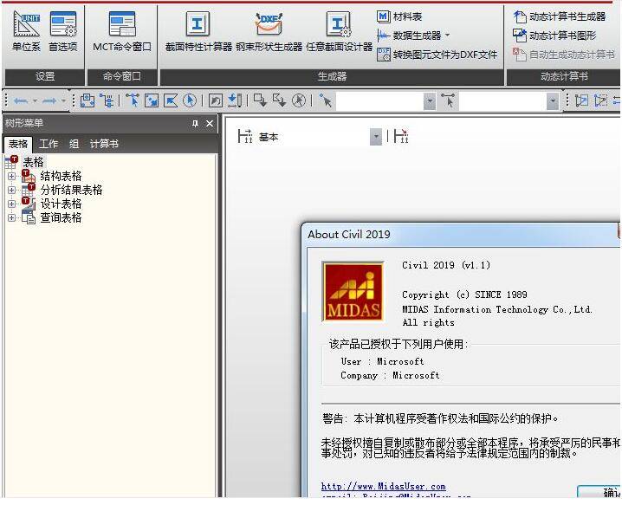Open the 基本 dropdown in work area
The width and height of the screenshot is (622, 505).
tap(376, 137)
